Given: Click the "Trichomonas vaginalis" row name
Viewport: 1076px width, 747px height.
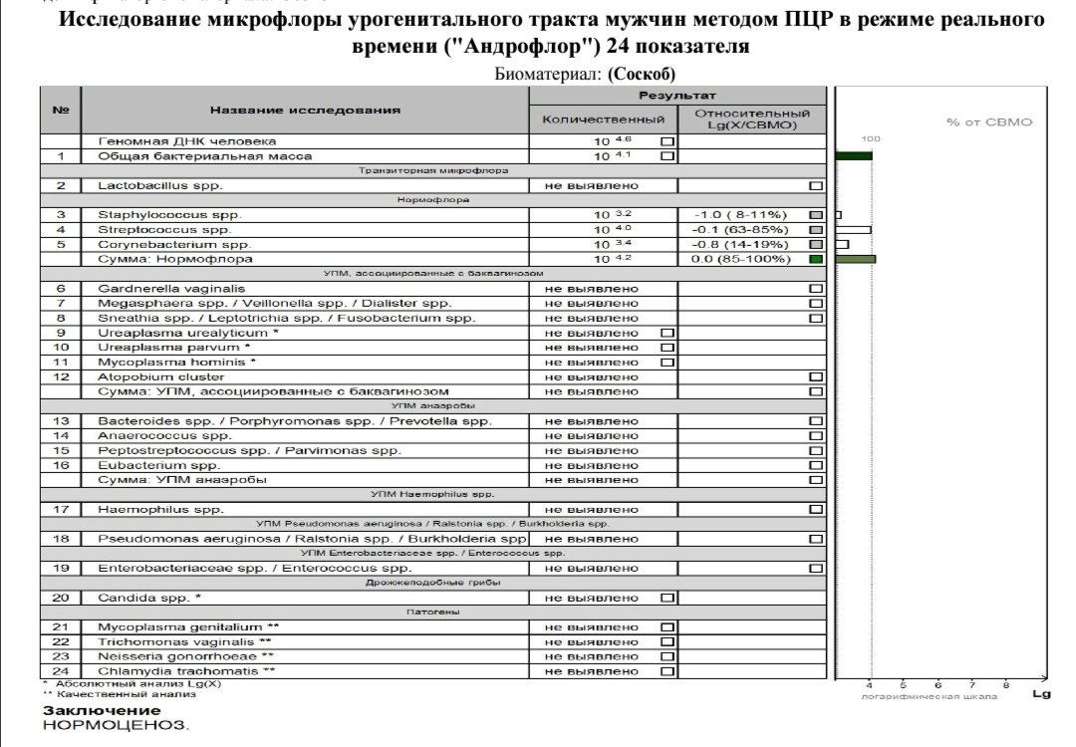Looking at the screenshot, I should [x=184, y=642].
